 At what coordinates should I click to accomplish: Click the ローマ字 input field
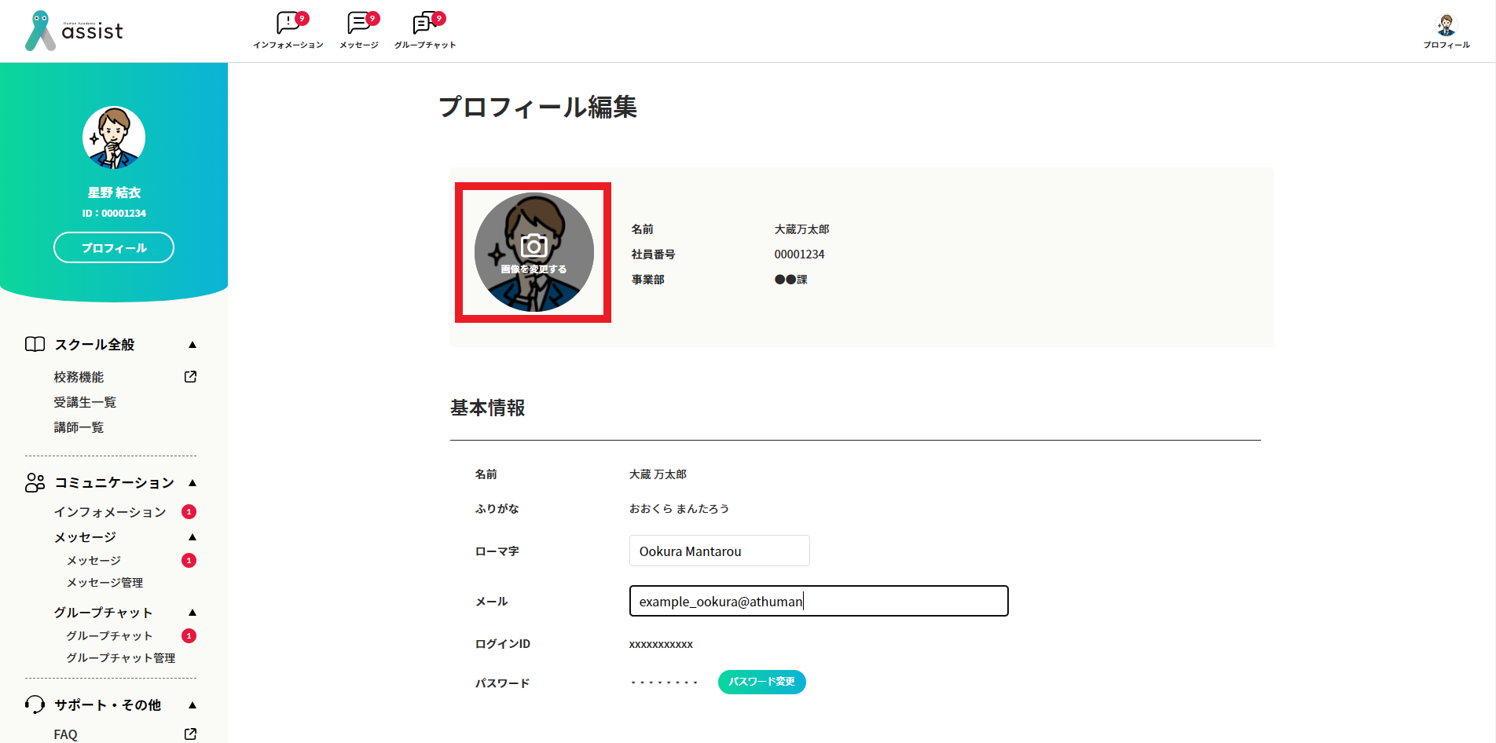[719, 551]
